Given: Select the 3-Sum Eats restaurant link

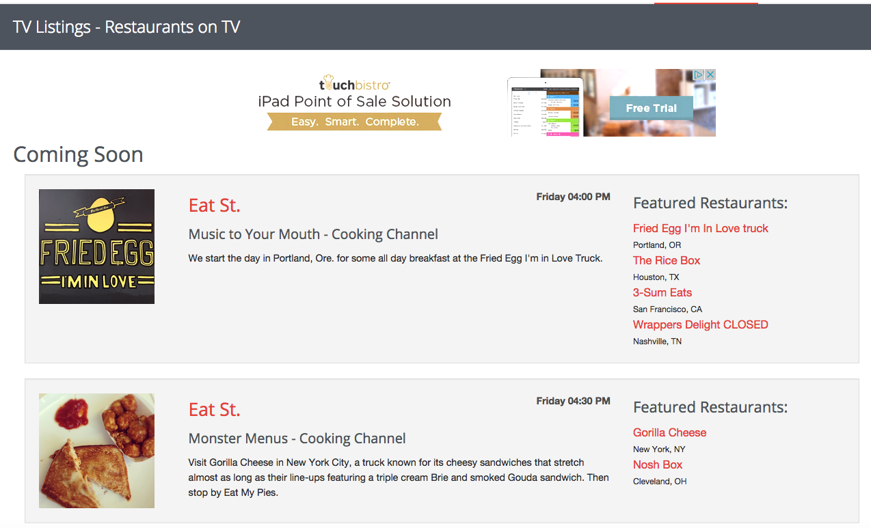Looking at the screenshot, I should click(662, 292).
